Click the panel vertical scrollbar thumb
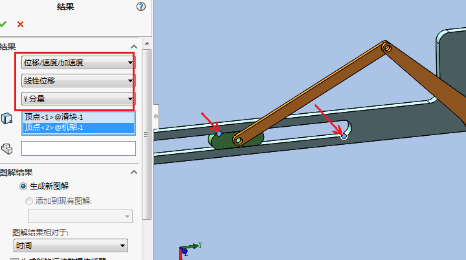This screenshot has height=260, width=466. tap(147, 135)
